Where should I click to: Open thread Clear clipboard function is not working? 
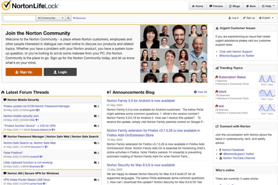point(28,162)
